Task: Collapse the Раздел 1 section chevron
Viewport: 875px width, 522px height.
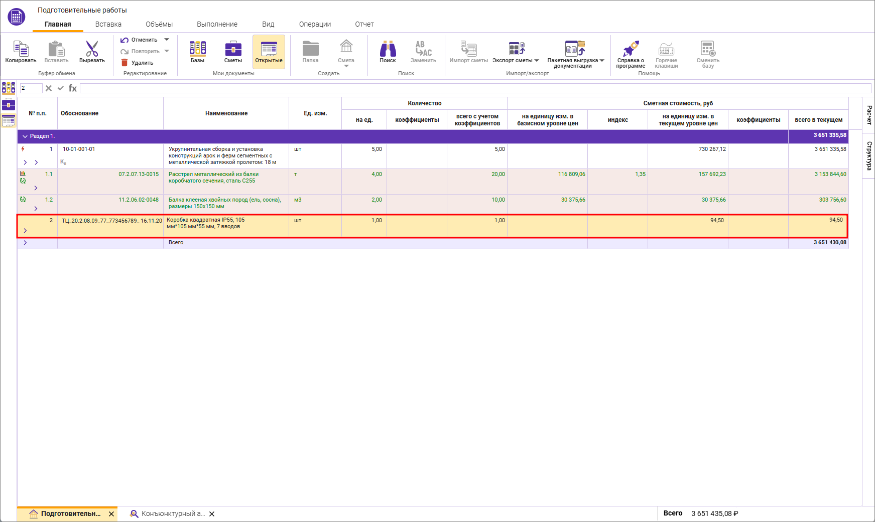Action: point(25,136)
